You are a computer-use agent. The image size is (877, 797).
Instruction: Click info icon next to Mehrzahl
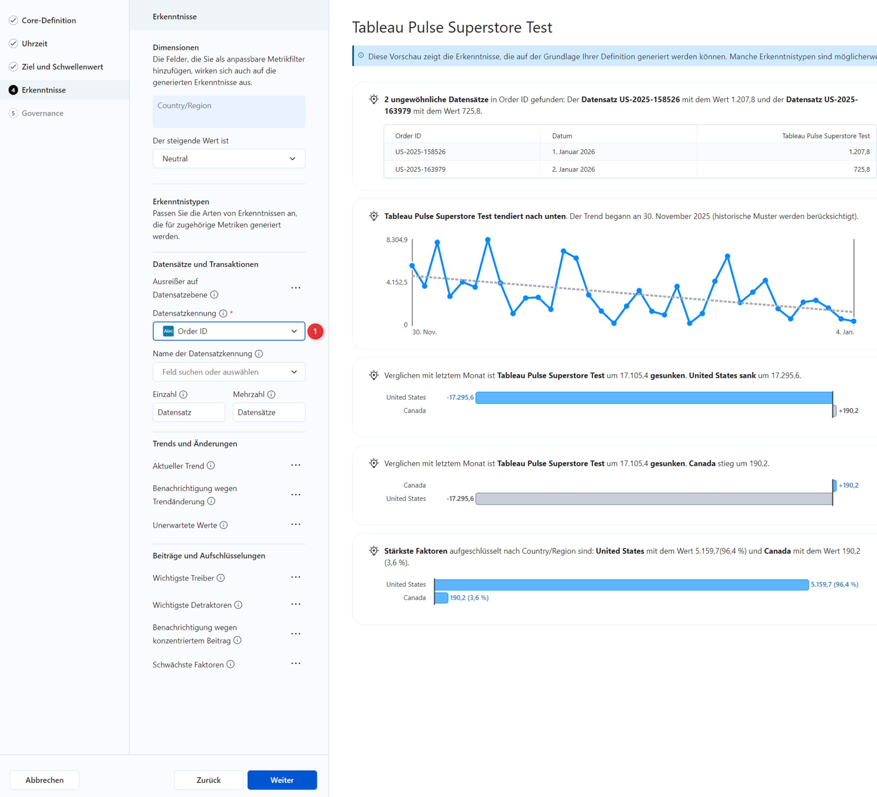click(x=271, y=394)
